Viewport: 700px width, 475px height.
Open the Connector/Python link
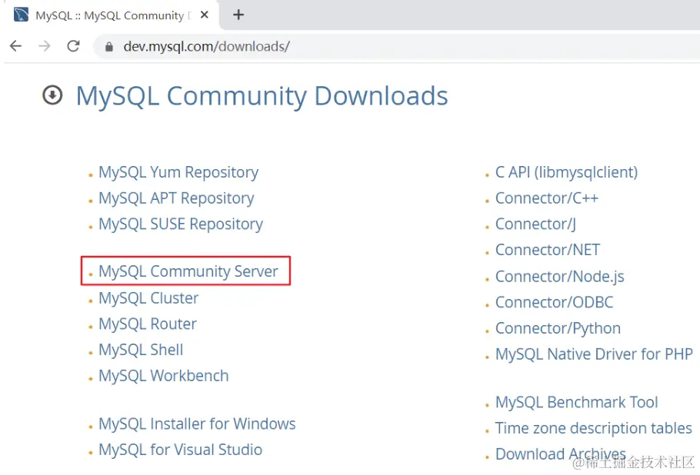pos(558,328)
